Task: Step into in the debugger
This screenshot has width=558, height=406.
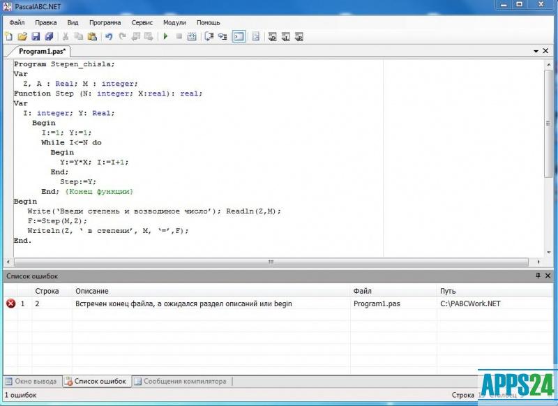Action: pyautogui.click(x=223, y=36)
